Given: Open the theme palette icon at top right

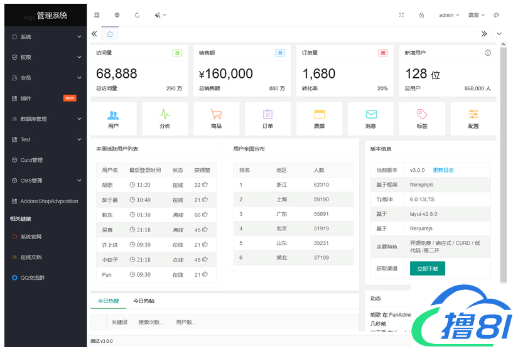Looking at the screenshot, I should 496,15.
